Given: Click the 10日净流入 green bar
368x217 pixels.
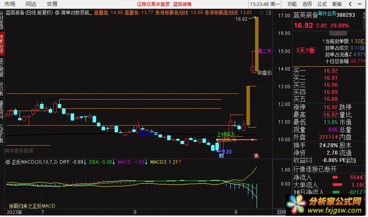Looking at the screenshot, I should coord(336,192).
